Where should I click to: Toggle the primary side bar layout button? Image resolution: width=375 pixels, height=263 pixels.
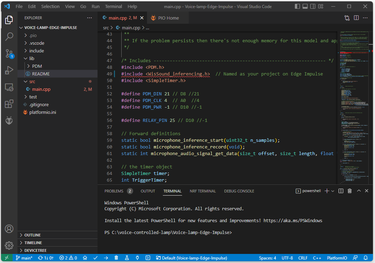click(297, 7)
